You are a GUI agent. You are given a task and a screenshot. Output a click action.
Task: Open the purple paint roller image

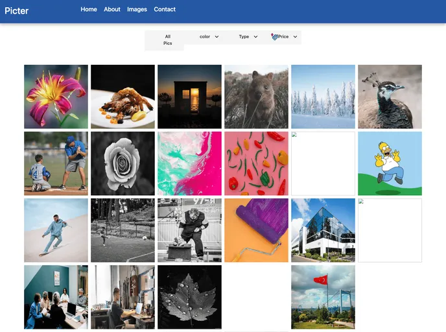pyautogui.click(x=256, y=230)
